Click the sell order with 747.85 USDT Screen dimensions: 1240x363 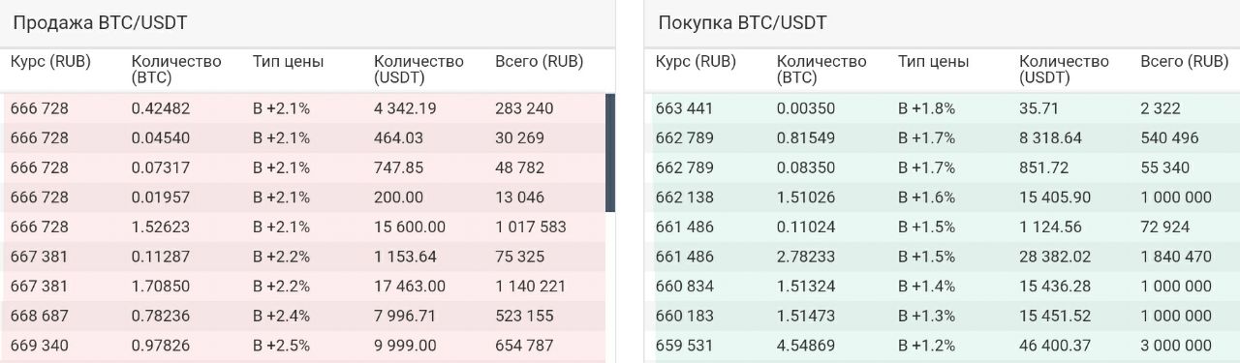[304, 167]
